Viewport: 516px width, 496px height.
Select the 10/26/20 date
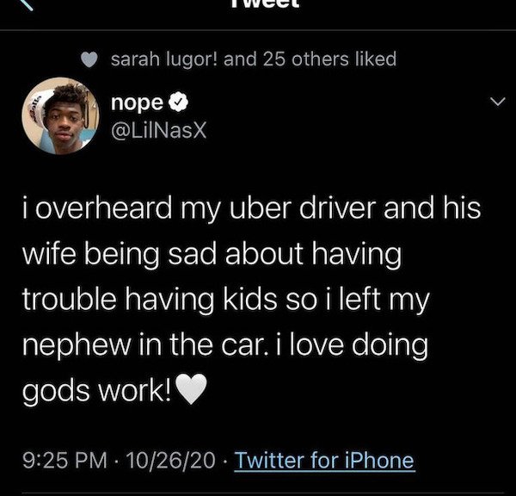(170, 460)
